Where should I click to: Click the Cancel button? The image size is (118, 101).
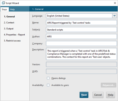coord(98,95)
